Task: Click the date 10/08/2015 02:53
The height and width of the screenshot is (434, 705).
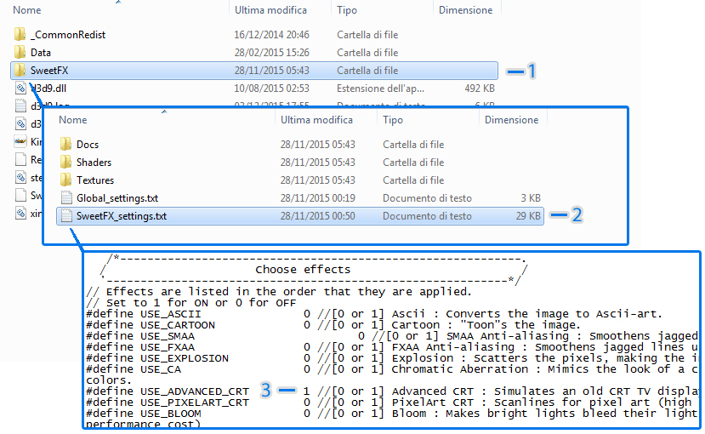Action: [x=271, y=89]
